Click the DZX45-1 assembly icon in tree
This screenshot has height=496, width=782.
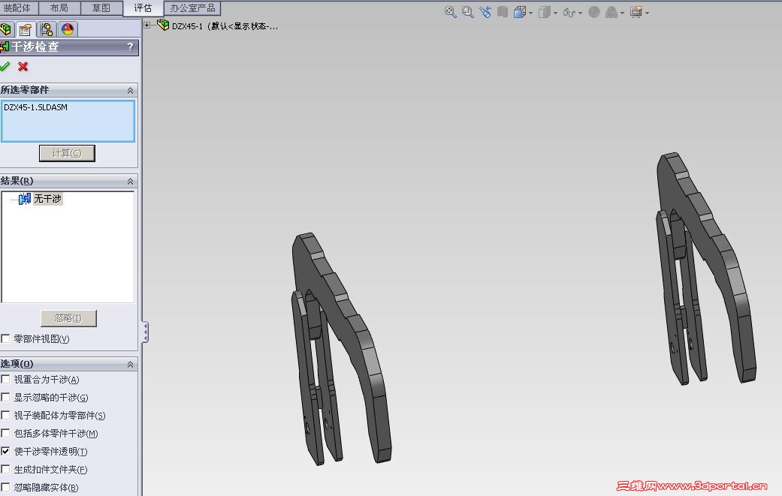163,25
